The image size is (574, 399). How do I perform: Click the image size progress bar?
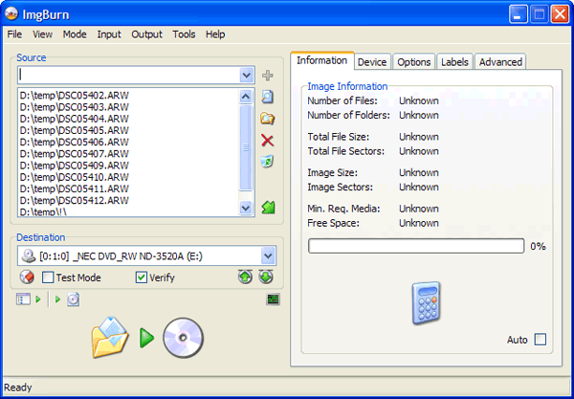416,246
